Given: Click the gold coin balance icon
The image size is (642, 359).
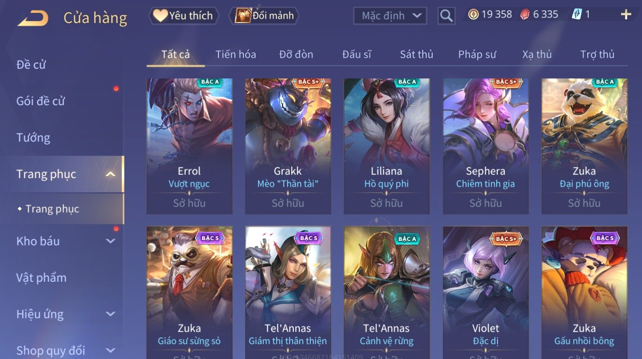Looking at the screenshot, I should [473, 14].
